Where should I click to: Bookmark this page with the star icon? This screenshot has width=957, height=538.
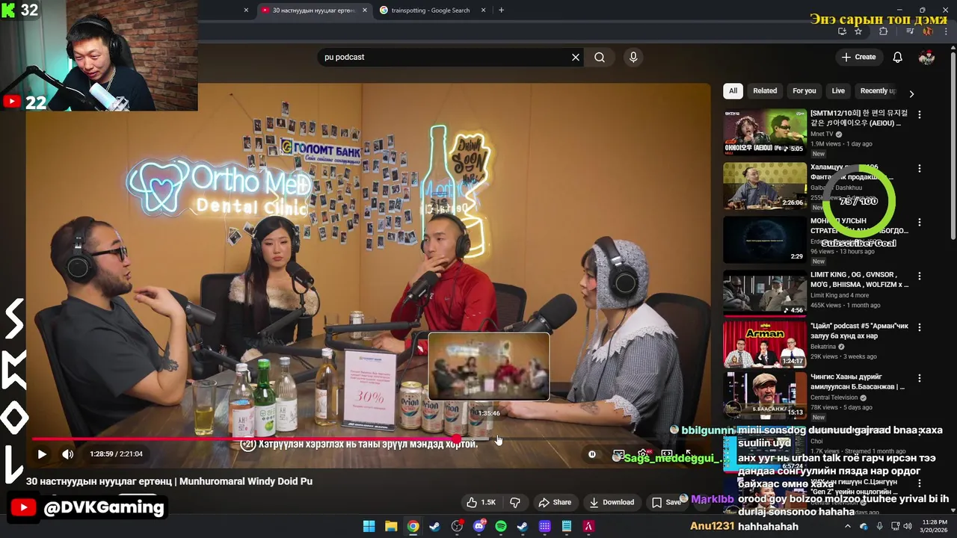pyautogui.click(x=858, y=31)
